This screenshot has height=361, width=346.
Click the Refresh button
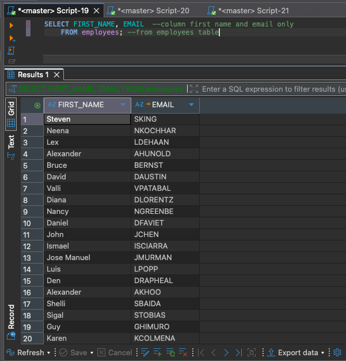pos(25,352)
